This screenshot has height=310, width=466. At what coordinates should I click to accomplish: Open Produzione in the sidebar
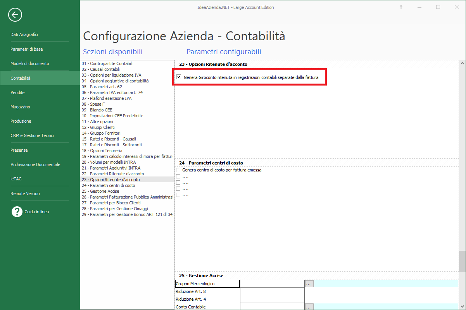click(x=21, y=121)
